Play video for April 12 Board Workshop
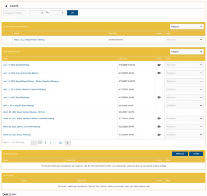This screenshot has width=207, height=196. coord(159,97)
